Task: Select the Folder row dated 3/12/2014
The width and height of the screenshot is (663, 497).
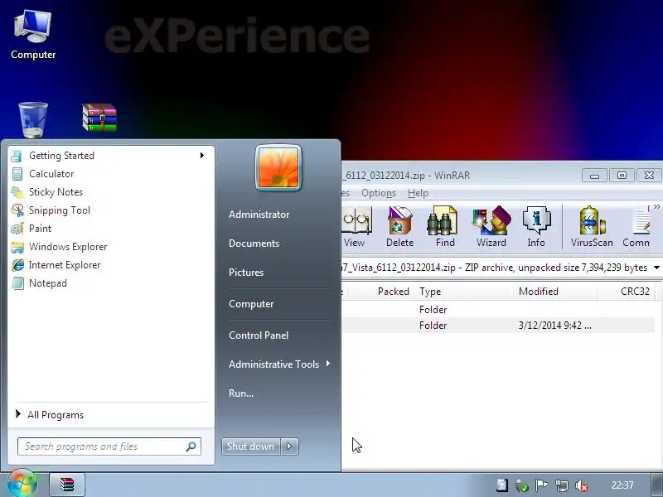Action: tap(498, 326)
